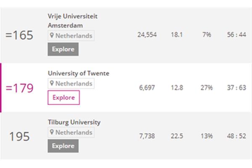Image resolution: width=252 pixels, height=168 pixels.
Task: Open the Tilburg University name link
Action: [74, 122]
